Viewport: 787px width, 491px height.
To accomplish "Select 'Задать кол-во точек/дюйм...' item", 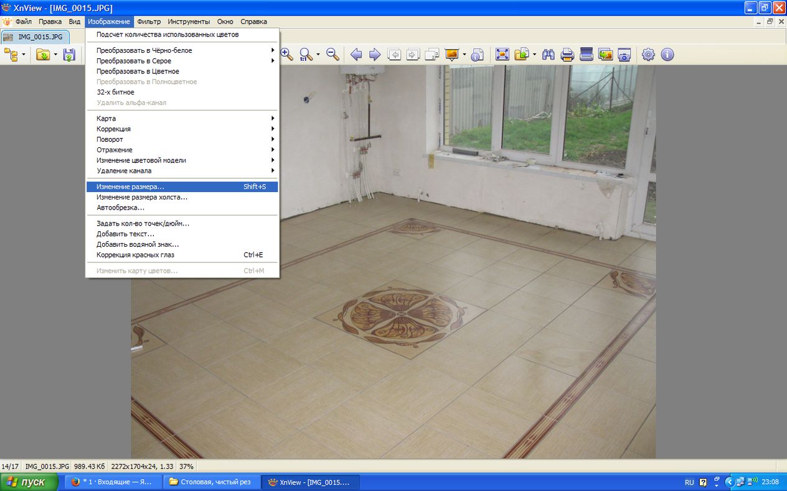I will coord(182,223).
